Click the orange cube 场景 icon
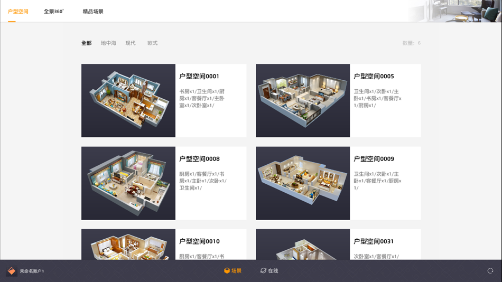This screenshot has width=502, height=282. point(227,271)
